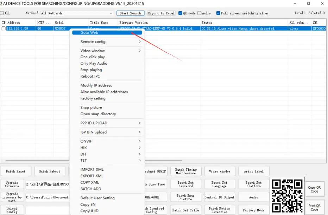
Task: Click the Upgrade Firmware button
Action: click(12, 184)
